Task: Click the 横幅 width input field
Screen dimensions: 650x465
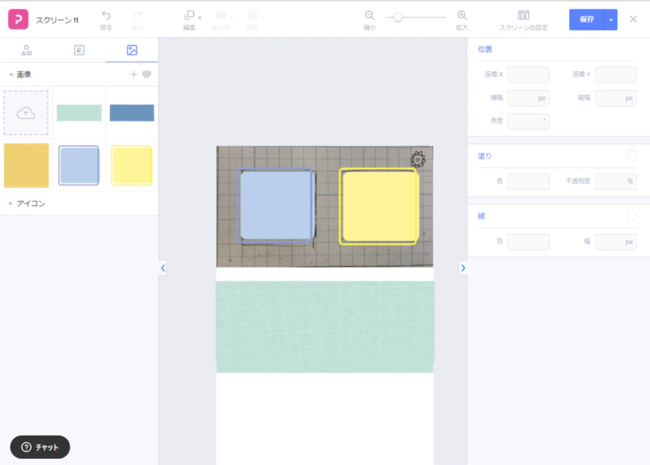Action: click(528, 98)
